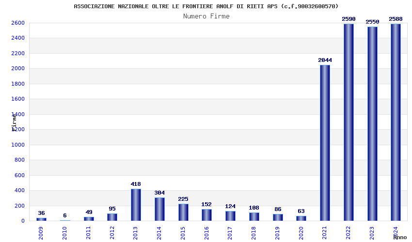Click the 2020 bar showing 63
This screenshot has width=412, height=242.
[x=301, y=218]
